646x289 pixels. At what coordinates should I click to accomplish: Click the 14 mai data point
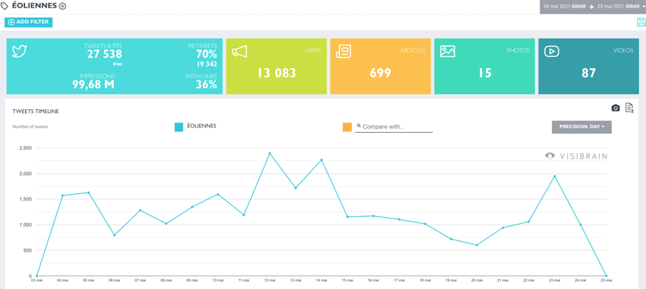pyautogui.click(x=321, y=159)
